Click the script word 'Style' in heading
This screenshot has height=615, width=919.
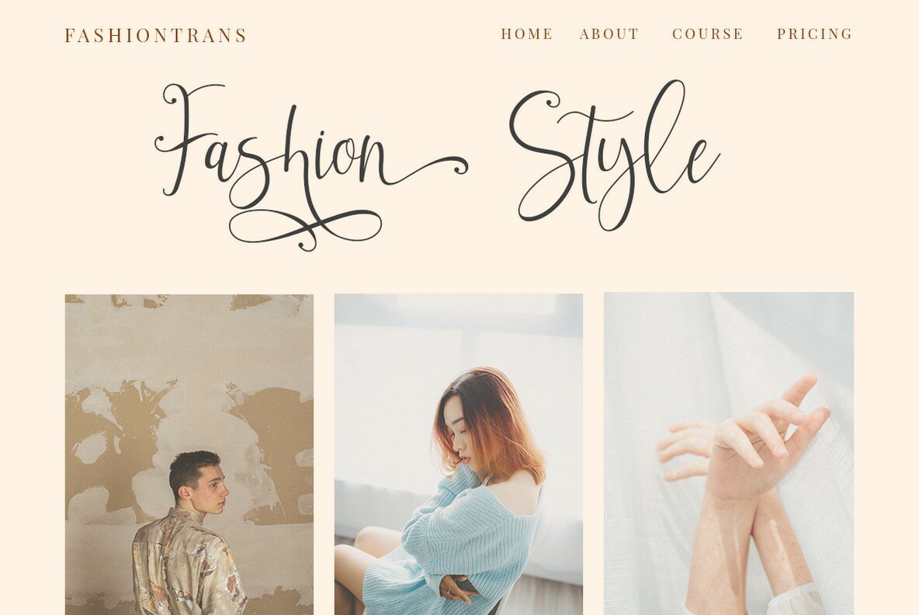(x=614, y=155)
